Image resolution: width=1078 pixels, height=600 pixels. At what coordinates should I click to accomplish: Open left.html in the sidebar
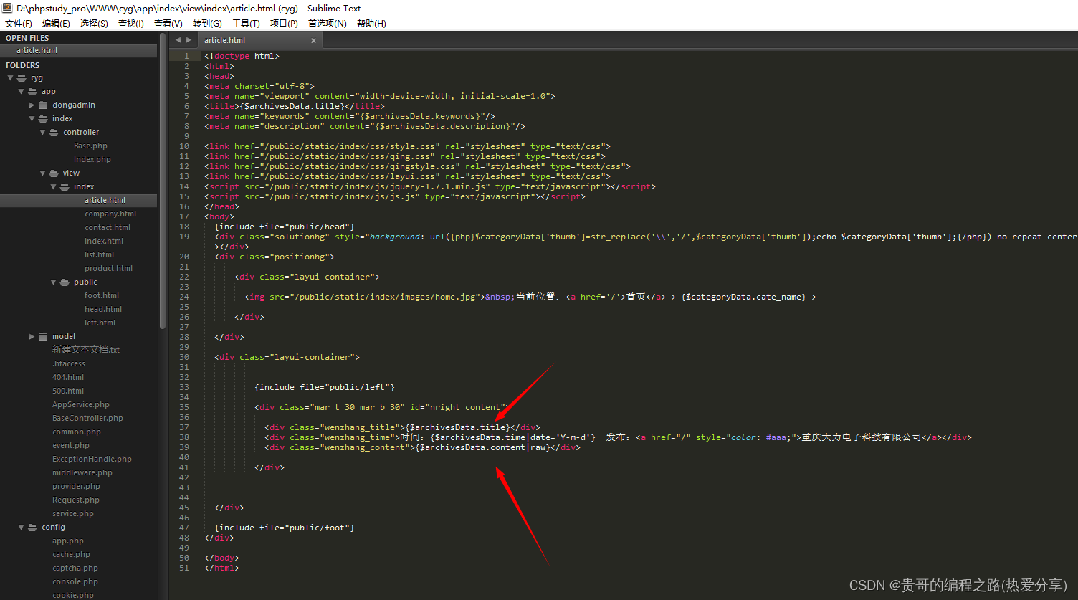coord(100,323)
